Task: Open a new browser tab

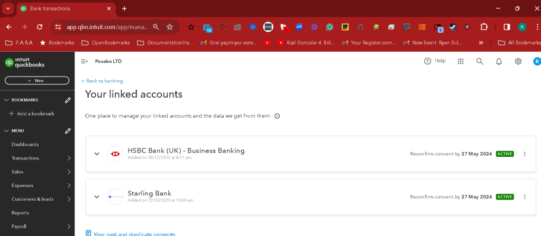Action: pos(124,8)
